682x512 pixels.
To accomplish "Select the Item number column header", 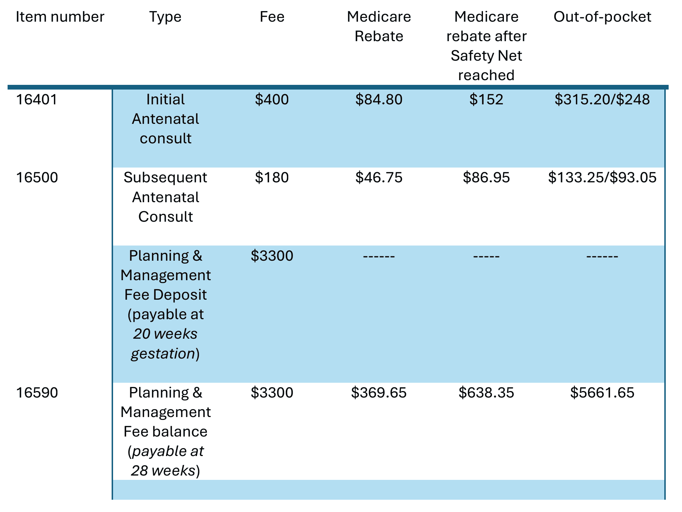I will [x=60, y=17].
